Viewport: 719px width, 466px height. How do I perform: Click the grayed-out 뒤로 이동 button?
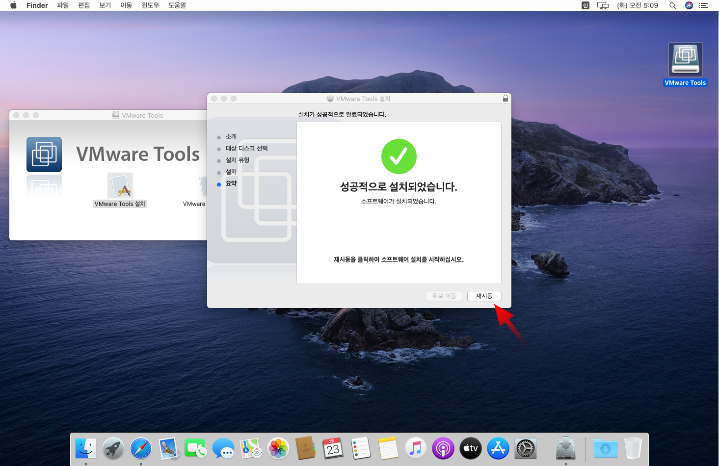tap(444, 296)
